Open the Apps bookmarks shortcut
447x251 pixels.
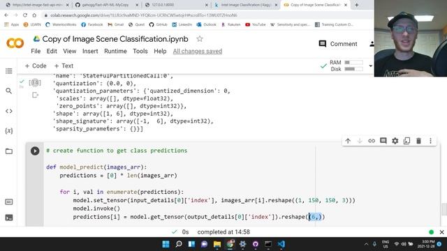pos(12,24)
